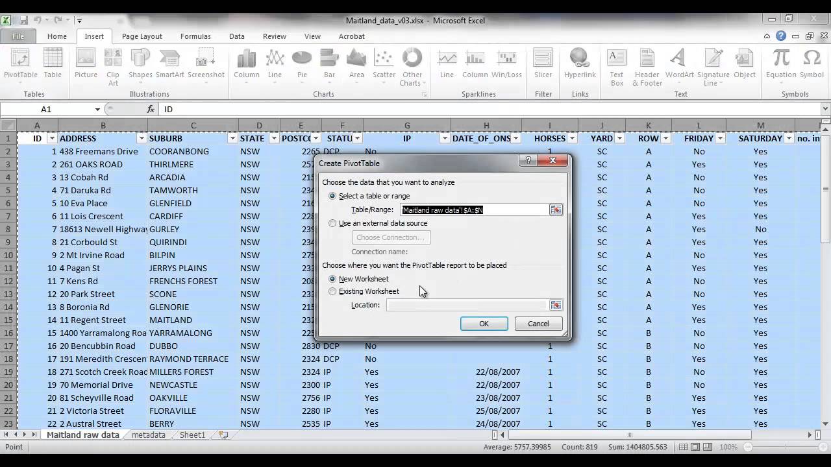Viewport: 831px width, 467px height.
Task: Insert a Line chart
Action: [275, 66]
